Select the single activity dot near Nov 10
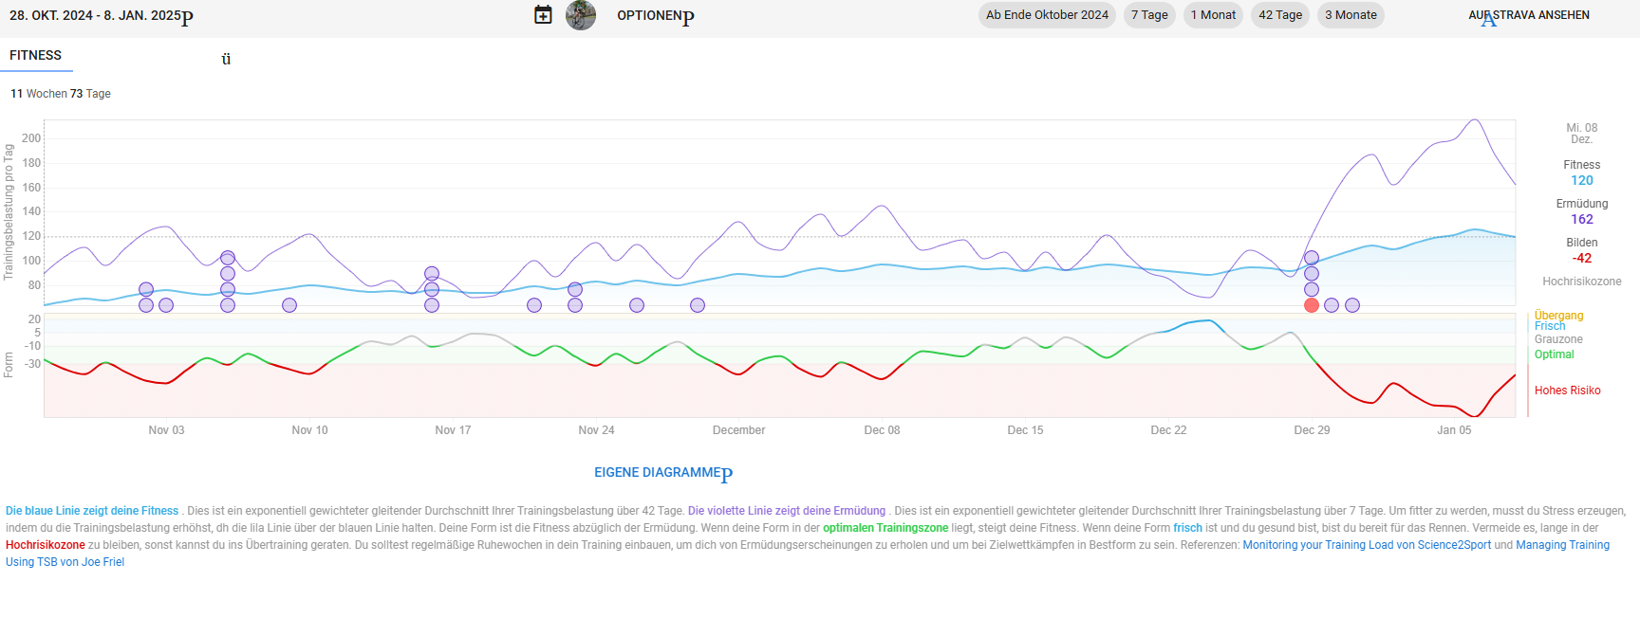Image resolution: width=1640 pixels, height=618 pixels. (x=289, y=305)
